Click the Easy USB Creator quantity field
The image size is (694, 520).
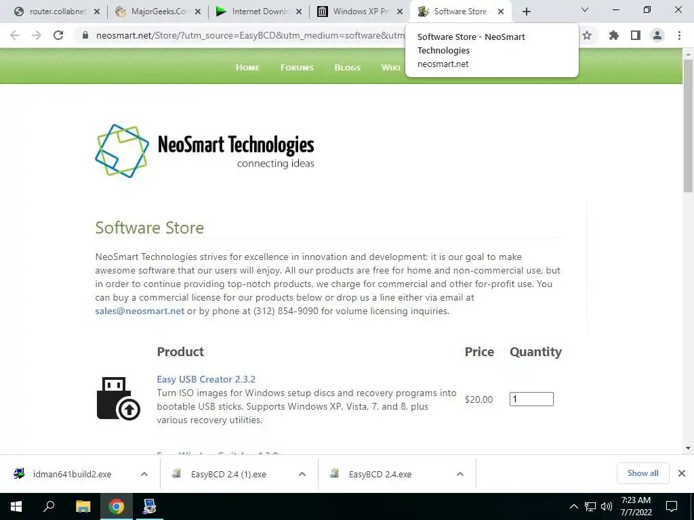click(531, 399)
